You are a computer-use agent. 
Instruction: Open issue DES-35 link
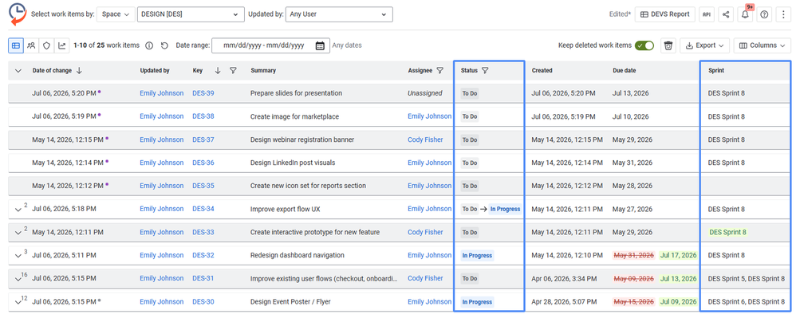tap(203, 186)
